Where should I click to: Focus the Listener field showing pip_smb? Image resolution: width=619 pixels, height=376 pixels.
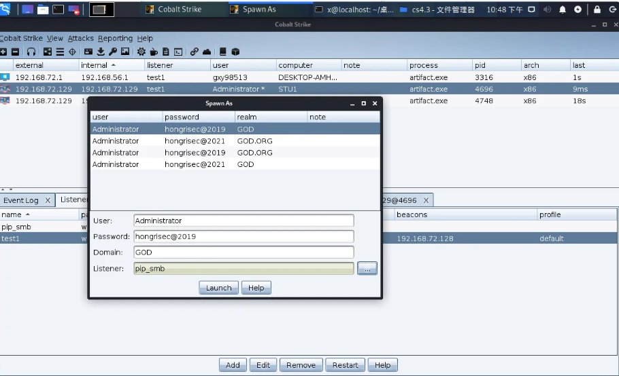click(x=244, y=269)
